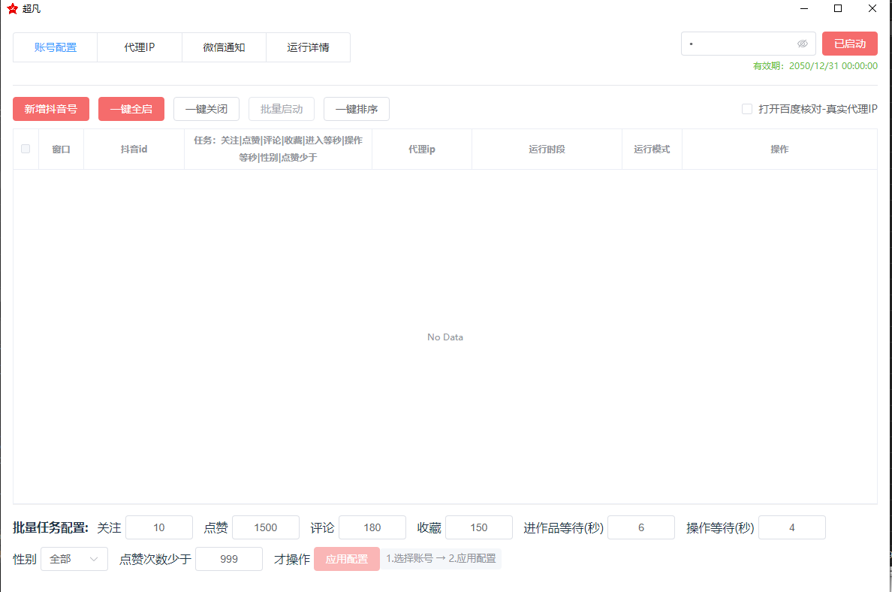Enable the 打开百度核对-真实代理IP checkbox
This screenshot has height=592, width=892.
[x=747, y=109]
